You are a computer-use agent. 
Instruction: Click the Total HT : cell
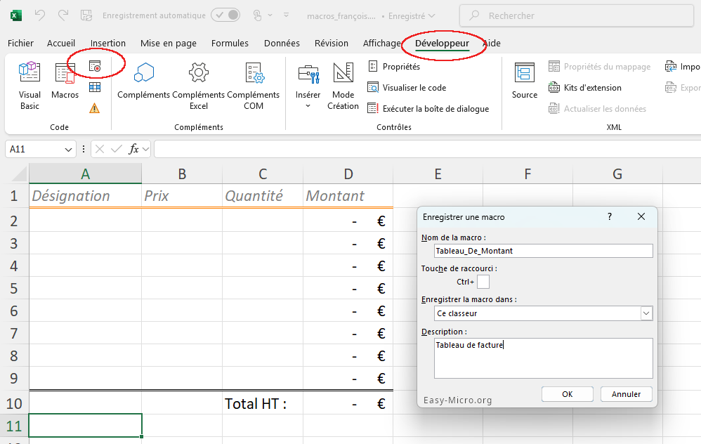click(x=263, y=403)
